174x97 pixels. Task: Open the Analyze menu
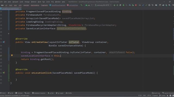(x=27, y=2)
